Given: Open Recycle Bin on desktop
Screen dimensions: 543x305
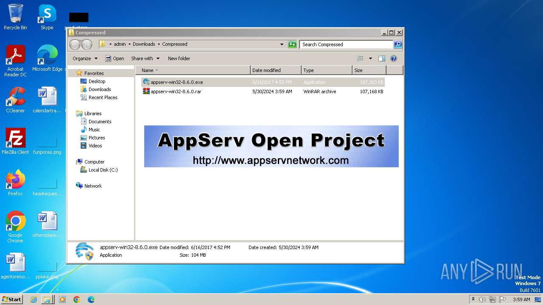Looking at the screenshot, I should point(15,17).
